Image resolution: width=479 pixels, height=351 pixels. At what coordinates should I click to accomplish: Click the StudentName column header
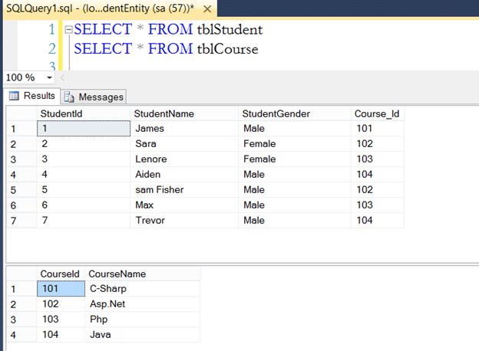pos(164,113)
